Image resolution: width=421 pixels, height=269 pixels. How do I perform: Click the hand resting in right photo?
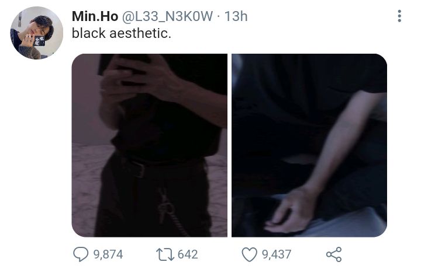coord(291,210)
